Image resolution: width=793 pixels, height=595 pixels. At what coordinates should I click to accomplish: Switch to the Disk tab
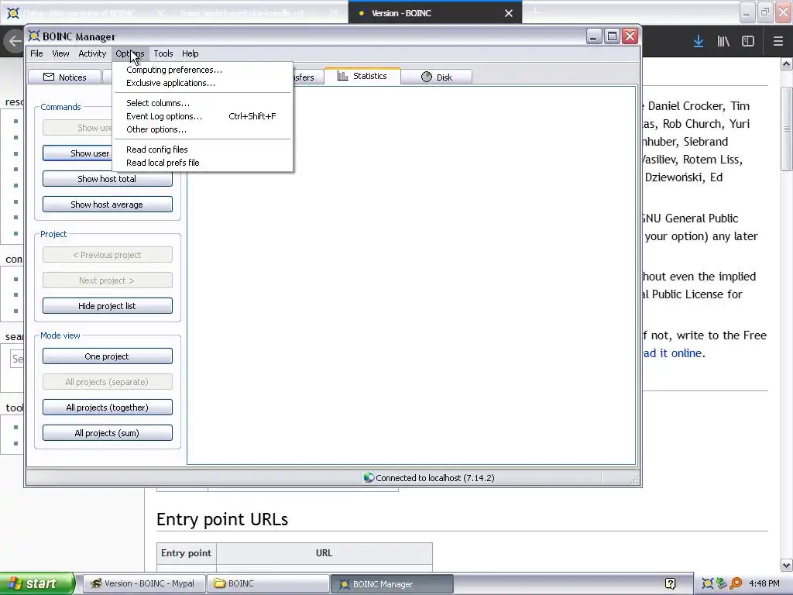click(x=437, y=77)
